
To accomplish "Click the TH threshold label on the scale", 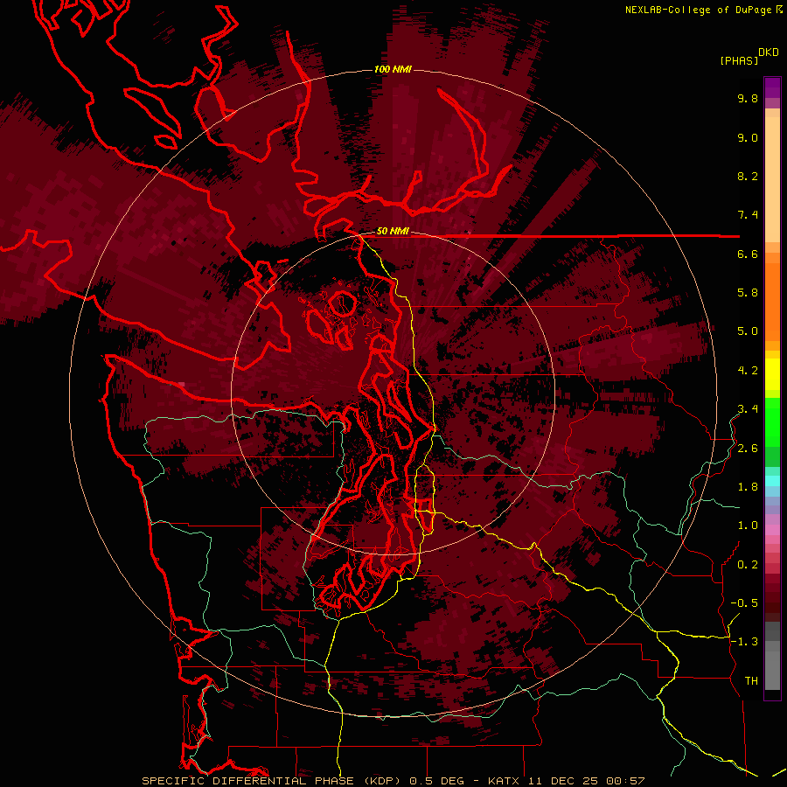I will pos(751,681).
